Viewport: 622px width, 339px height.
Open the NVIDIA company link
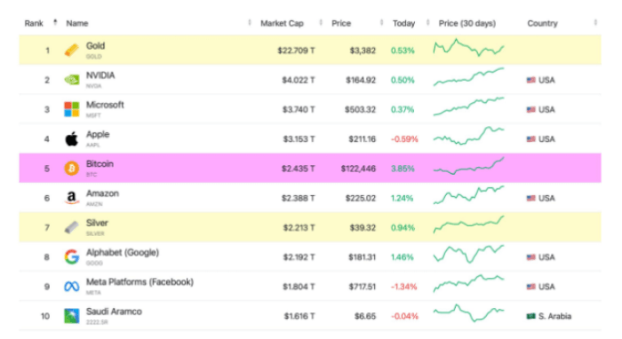[100, 75]
